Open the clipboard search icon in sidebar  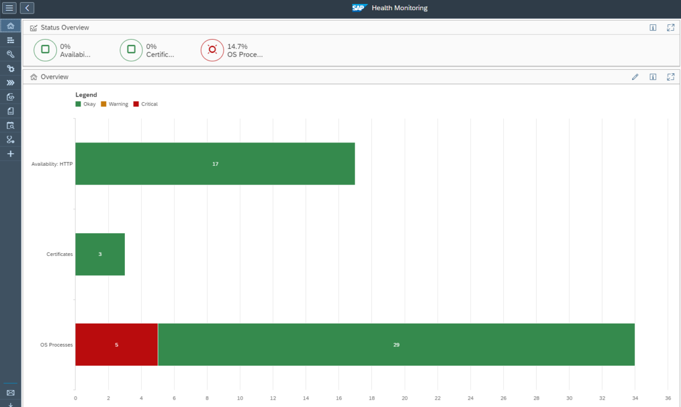(10, 125)
